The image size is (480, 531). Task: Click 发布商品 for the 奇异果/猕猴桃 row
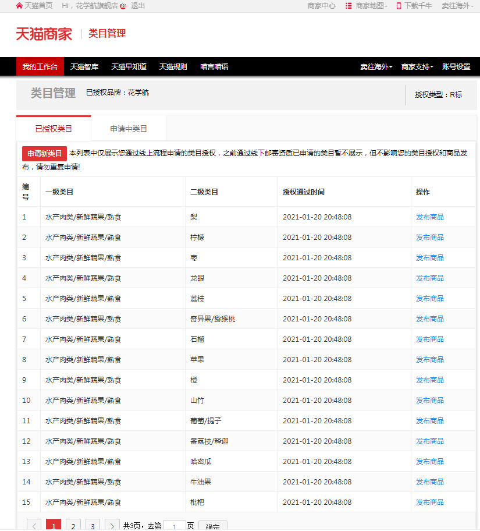[x=429, y=318]
